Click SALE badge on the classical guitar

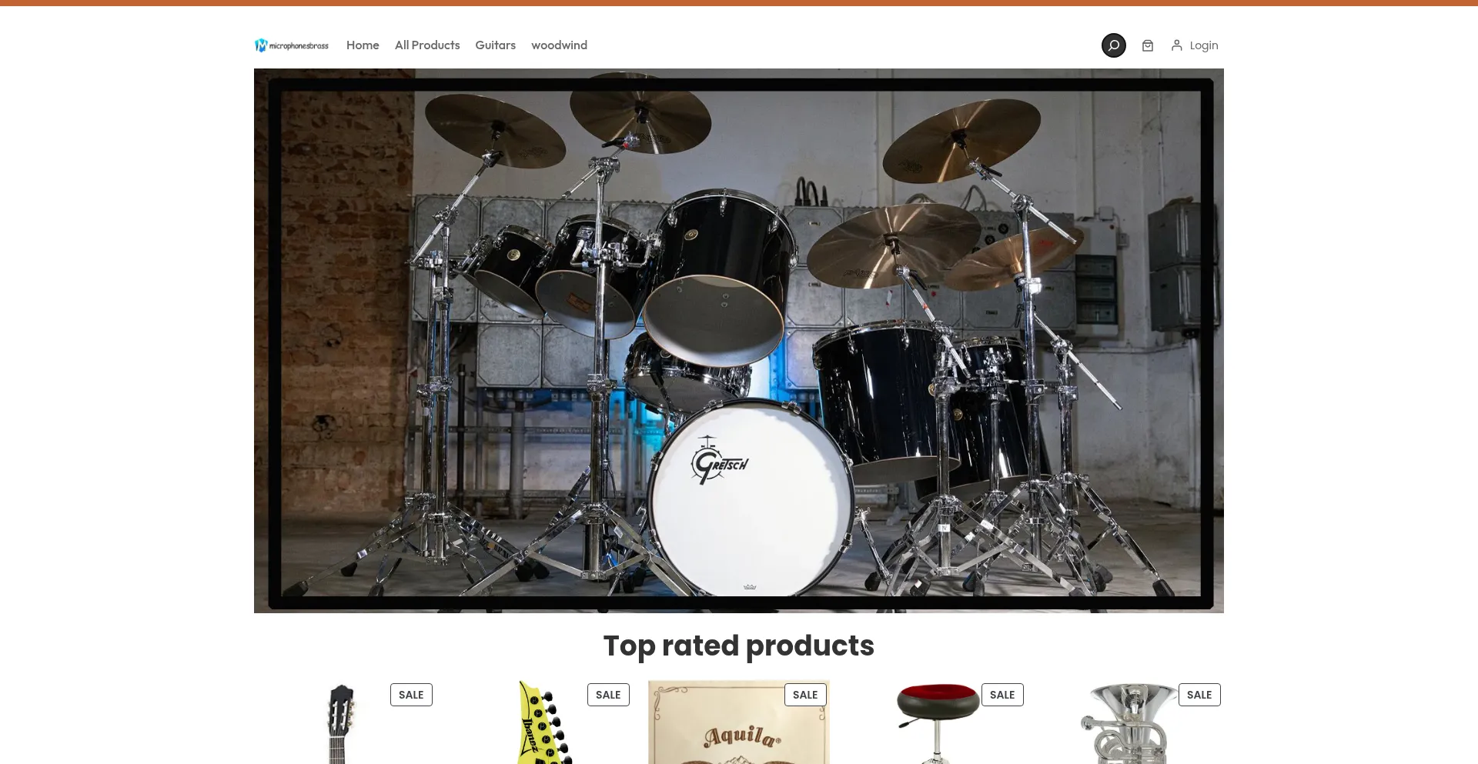pos(411,695)
